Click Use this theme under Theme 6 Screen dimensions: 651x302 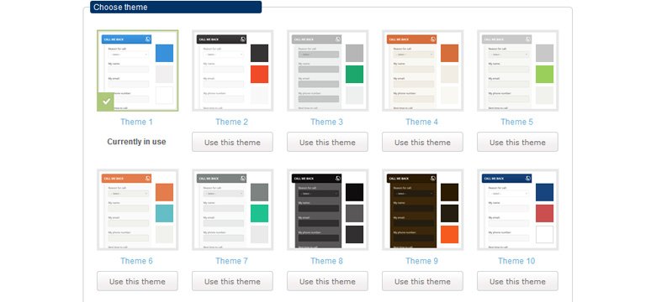click(x=137, y=281)
